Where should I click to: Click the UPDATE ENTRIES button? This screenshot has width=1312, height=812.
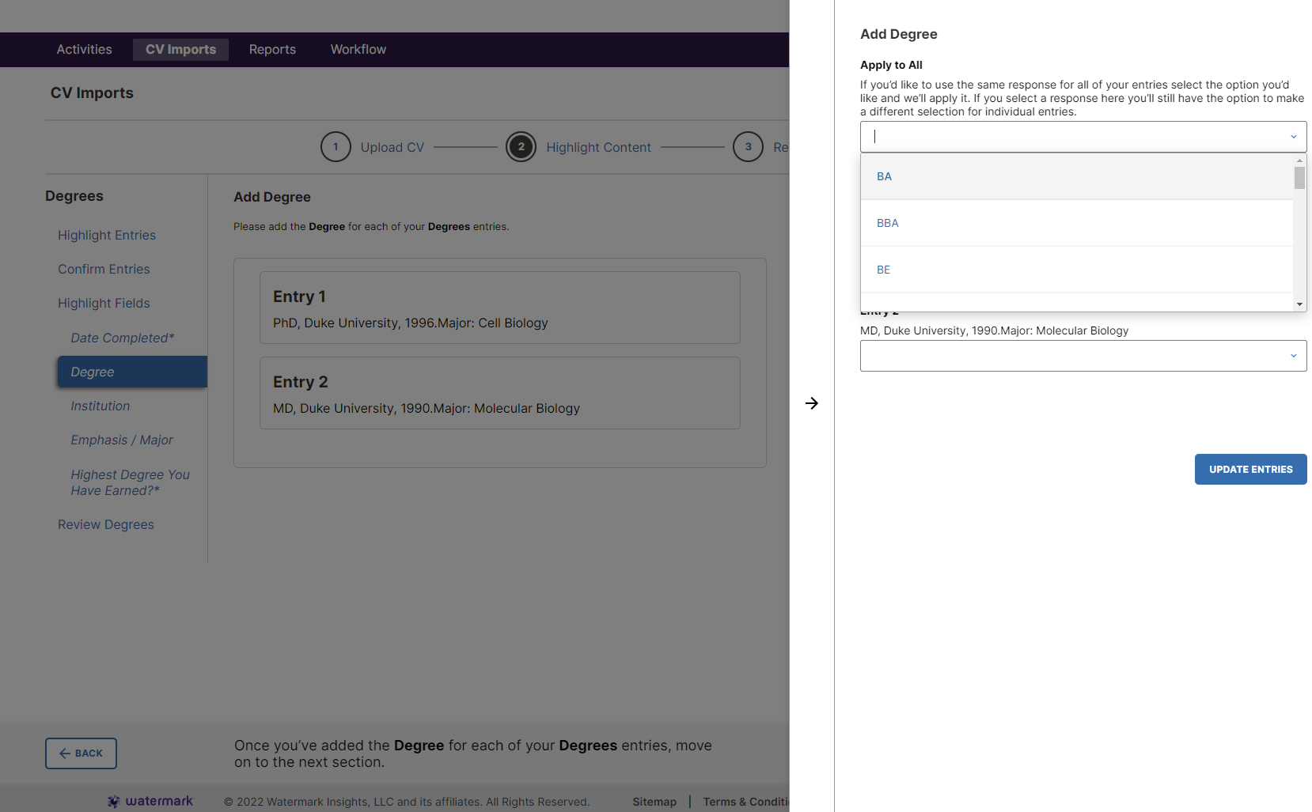point(1250,469)
